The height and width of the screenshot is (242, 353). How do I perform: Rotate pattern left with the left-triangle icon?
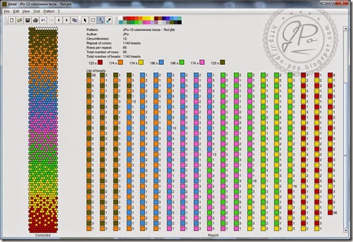pos(59,21)
